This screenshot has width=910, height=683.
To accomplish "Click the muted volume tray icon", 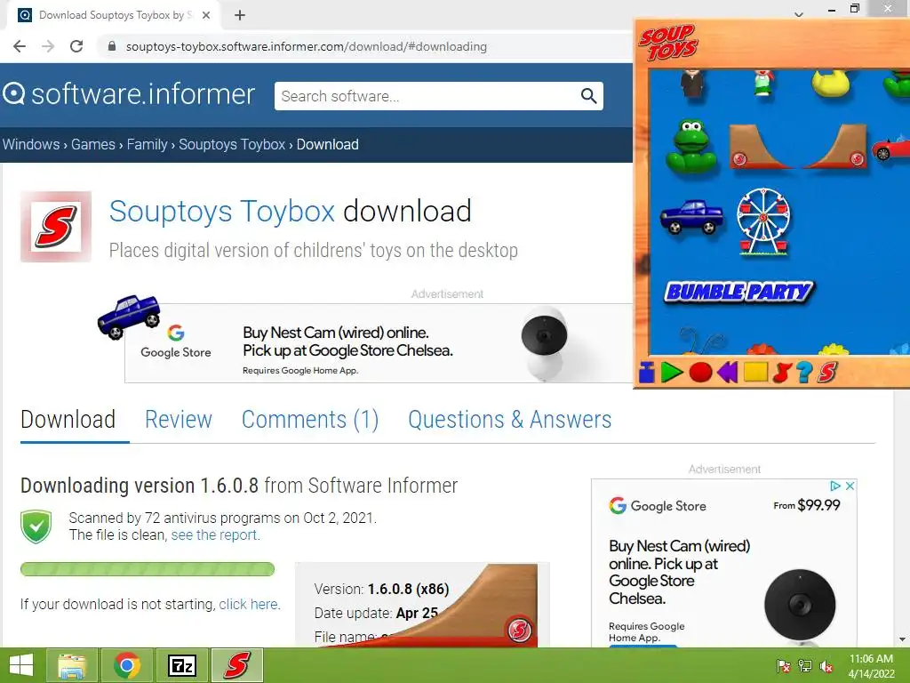I will 826,666.
